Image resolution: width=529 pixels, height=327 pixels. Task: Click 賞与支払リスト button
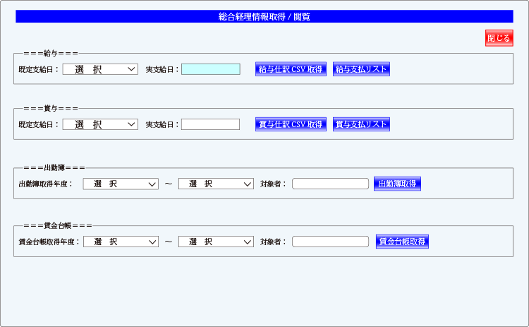tap(361, 124)
